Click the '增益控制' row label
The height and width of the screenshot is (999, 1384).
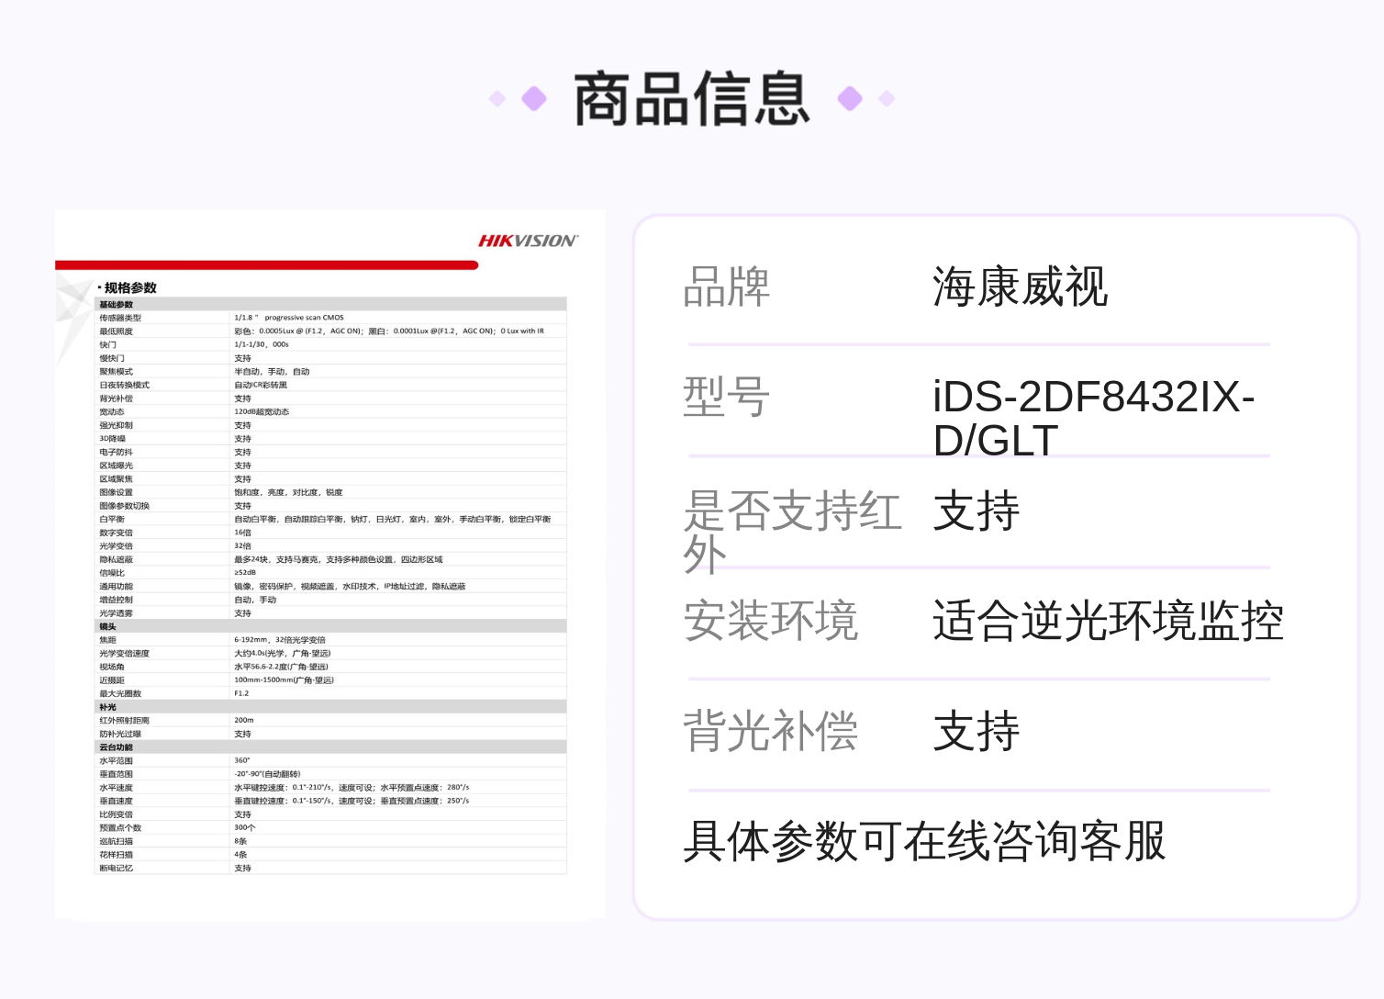click(117, 600)
